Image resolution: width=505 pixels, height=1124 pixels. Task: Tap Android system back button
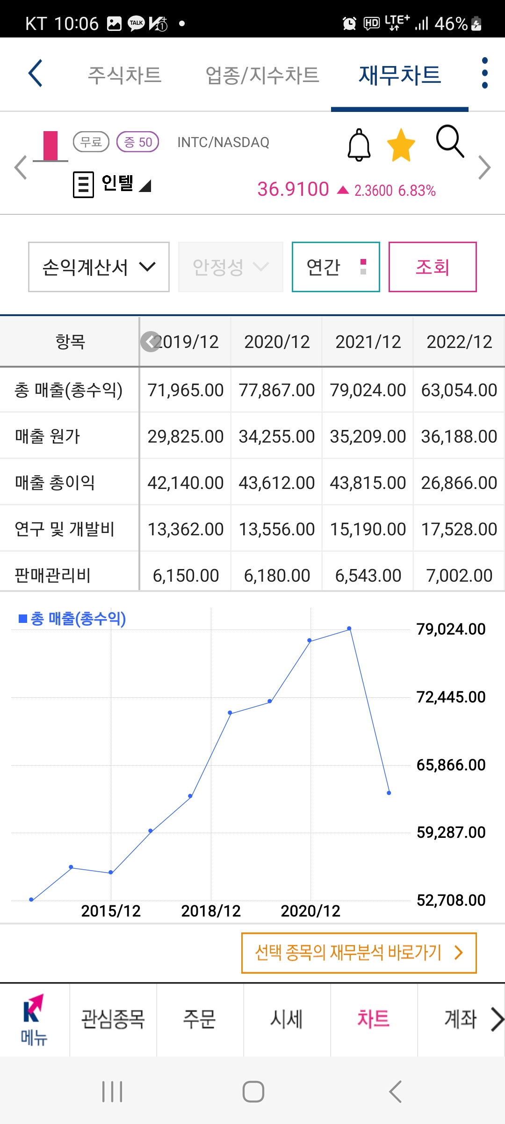click(x=395, y=1092)
